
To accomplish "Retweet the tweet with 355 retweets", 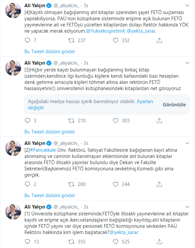I will (71, 242).
